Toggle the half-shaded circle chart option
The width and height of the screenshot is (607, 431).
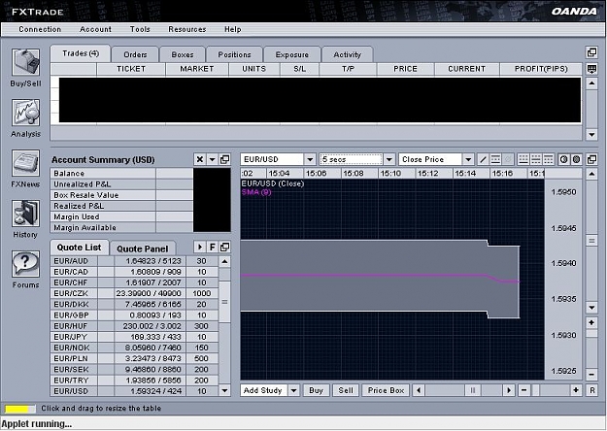563,159
